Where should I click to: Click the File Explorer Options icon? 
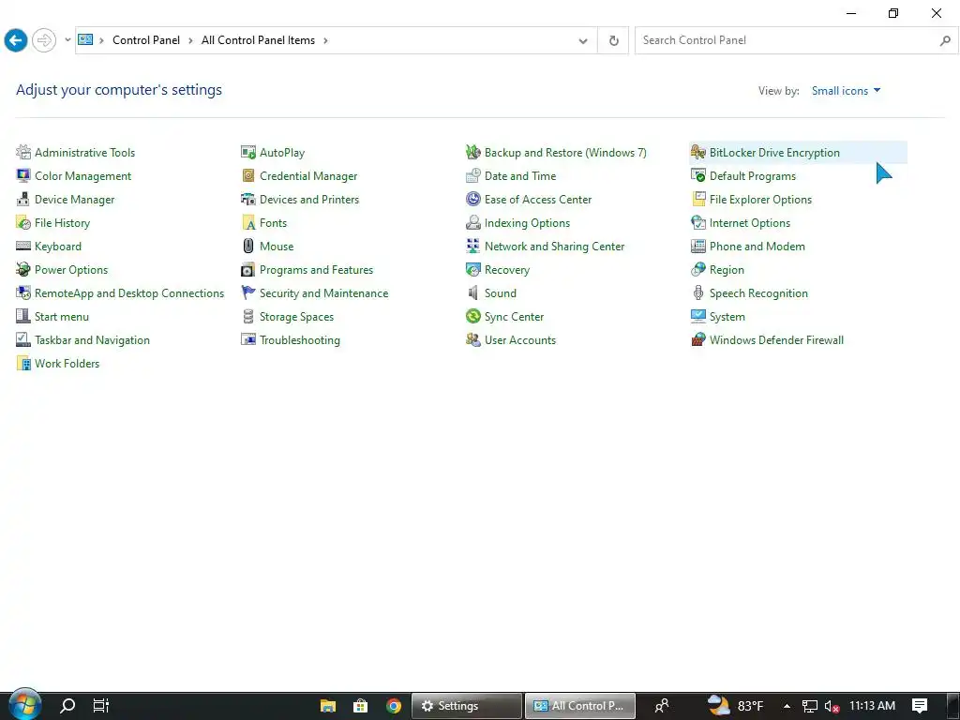(697, 199)
